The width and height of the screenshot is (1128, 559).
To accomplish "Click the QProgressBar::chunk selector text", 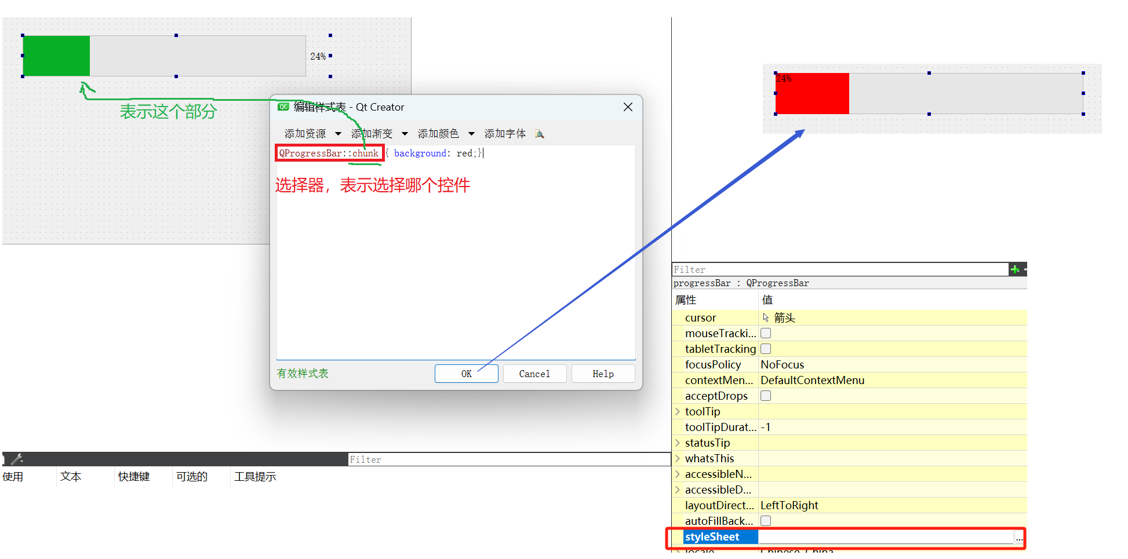I will click(x=329, y=153).
